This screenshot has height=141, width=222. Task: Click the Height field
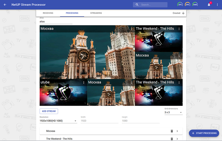(x=141, y=121)
